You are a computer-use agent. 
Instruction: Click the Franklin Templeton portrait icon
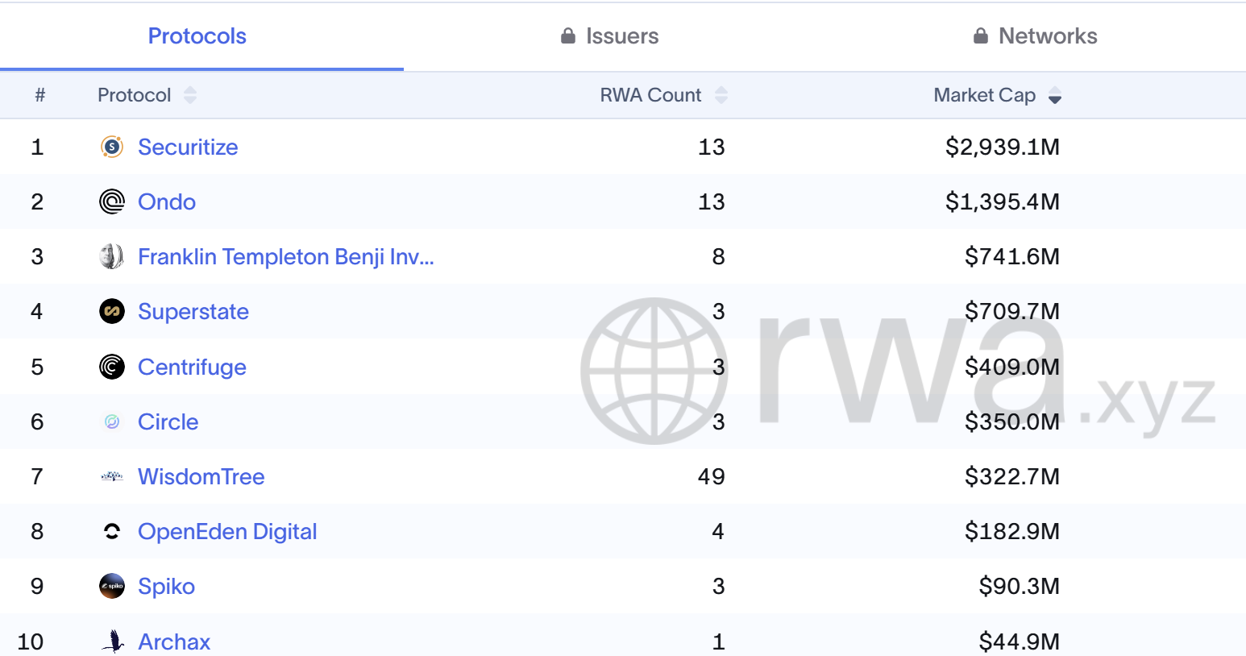coord(112,256)
